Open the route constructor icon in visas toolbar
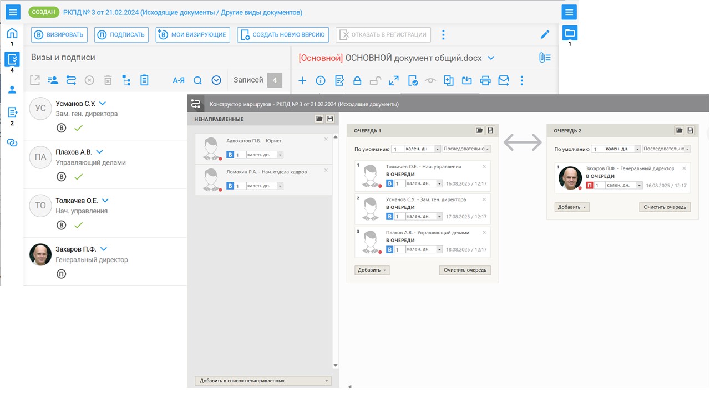710x399 pixels. (71, 80)
